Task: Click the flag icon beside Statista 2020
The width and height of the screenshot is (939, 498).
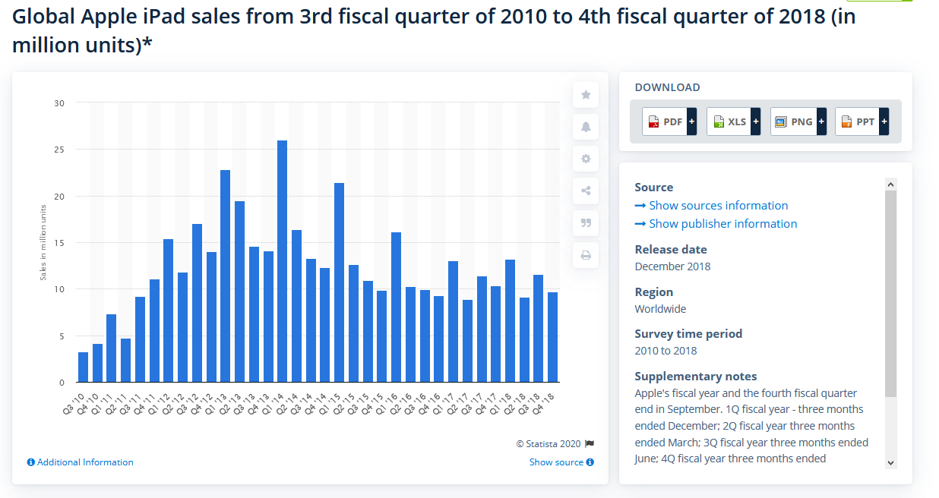Action: (590, 444)
